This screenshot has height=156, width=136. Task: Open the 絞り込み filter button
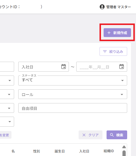coord(113,51)
